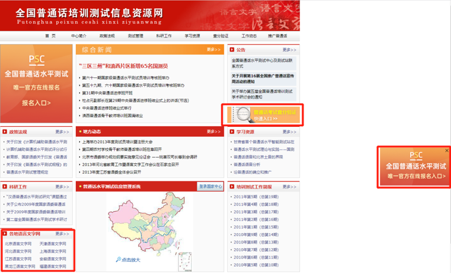This screenshot has height=273, width=451.
Task: Go to 查分验证 in the navigation bar
Action: [x=220, y=36]
